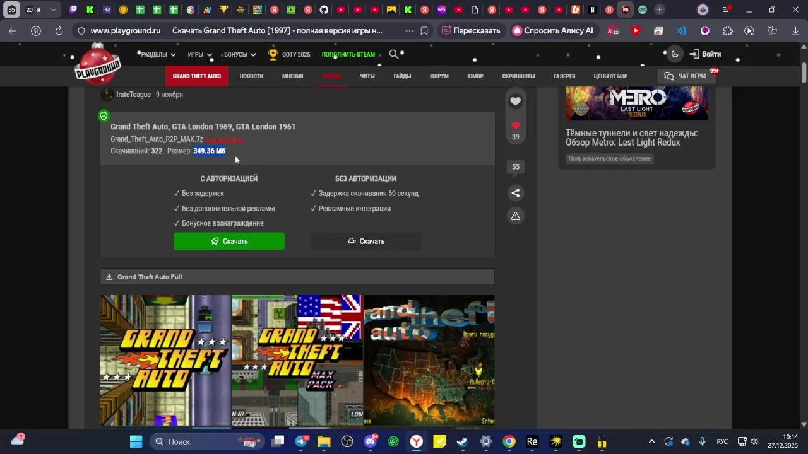
Task: Open Metro Last Light Redux review link
Action: [x=631, y=138]
